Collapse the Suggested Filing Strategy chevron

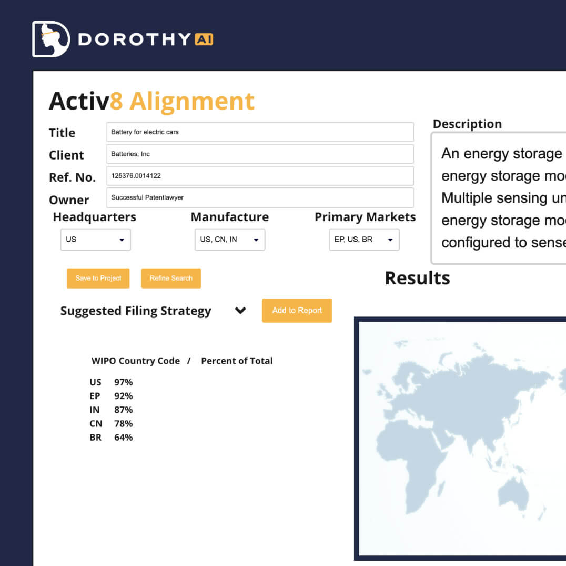(x=240, y=311)
